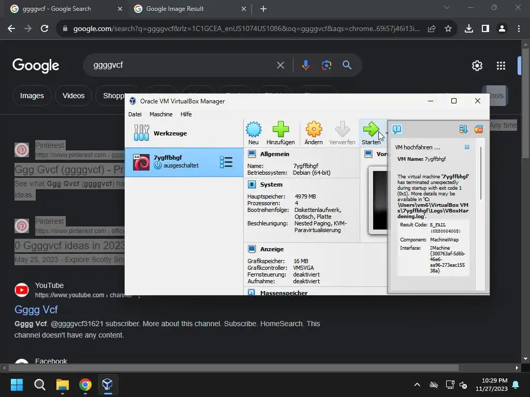Click the Anzeige display icon
The image size is (530, 397).
click(x=252, y=249)
